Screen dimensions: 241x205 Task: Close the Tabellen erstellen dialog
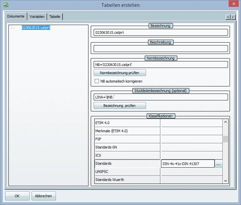tap(234, 4)
